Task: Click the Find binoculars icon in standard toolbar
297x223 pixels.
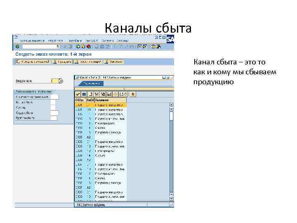Action: pos(102,46)
